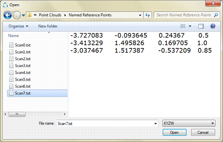Click the Scan7.txt document icon
Image resolution: width=223 pixels, height=142 pixels.
point(11,93)
